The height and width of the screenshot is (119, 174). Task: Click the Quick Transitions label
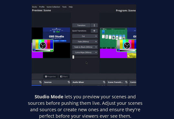pyautogui.click(x=79, y=31)
